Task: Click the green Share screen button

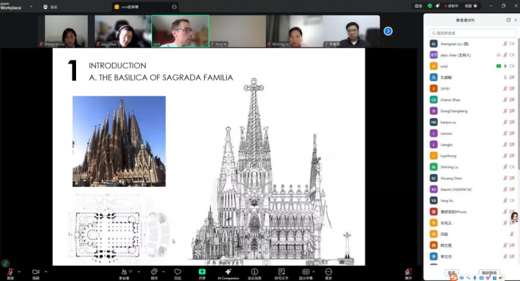Action: 202,271
